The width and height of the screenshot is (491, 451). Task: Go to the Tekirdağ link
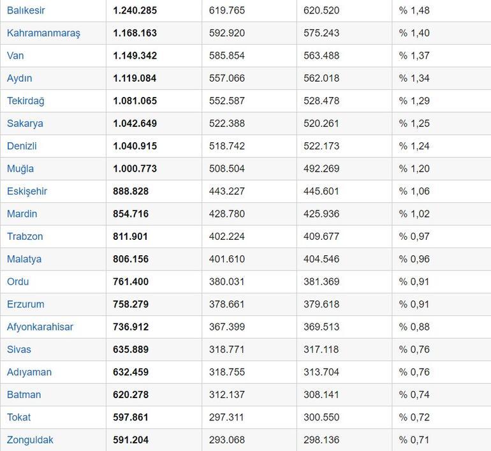tap(26, 101)
